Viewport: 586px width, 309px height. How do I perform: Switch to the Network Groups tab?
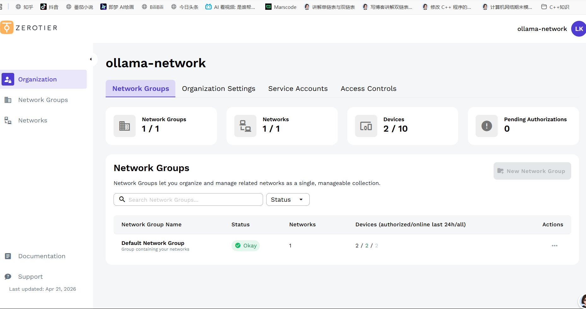(141, 88)
